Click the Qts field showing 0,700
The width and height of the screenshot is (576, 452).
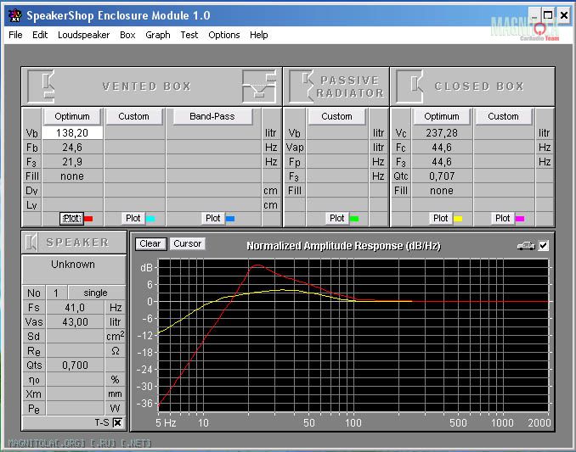[x=75, y=366]
